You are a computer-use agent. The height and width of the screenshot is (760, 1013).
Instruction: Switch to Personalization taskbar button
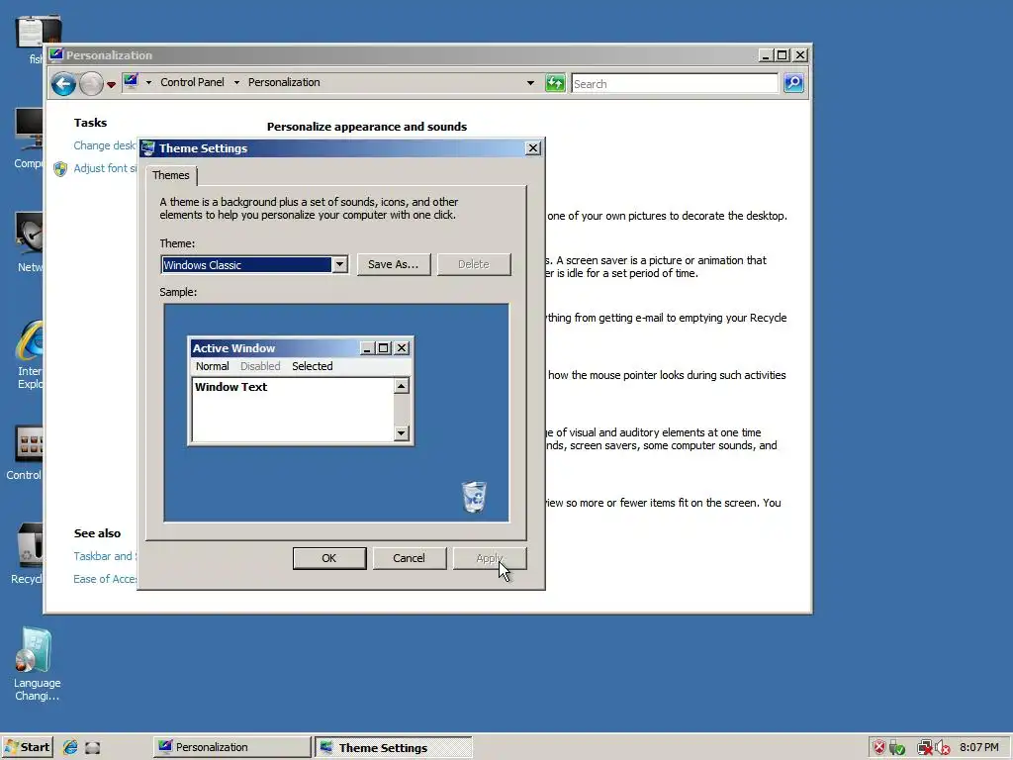tap(231, 747)
